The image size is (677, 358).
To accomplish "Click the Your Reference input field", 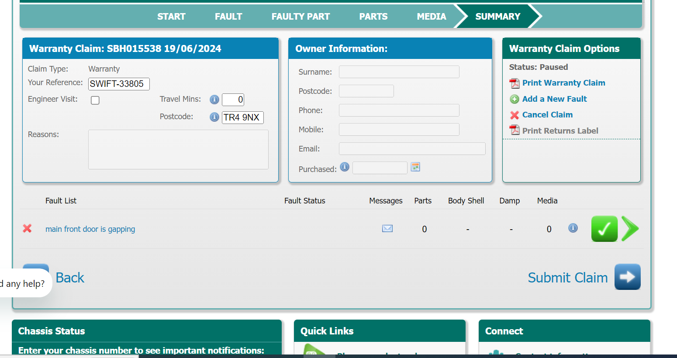I will pos(119,84).
